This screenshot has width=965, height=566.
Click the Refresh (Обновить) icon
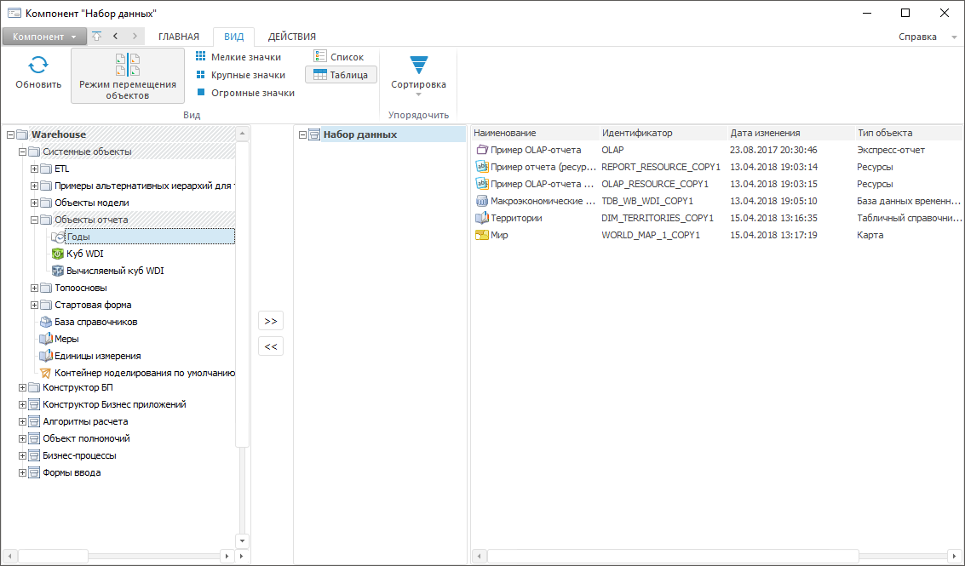[38, 66]
